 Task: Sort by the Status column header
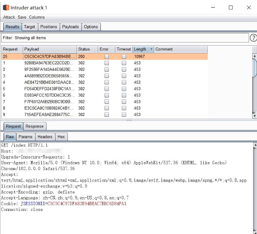point(87,49)
